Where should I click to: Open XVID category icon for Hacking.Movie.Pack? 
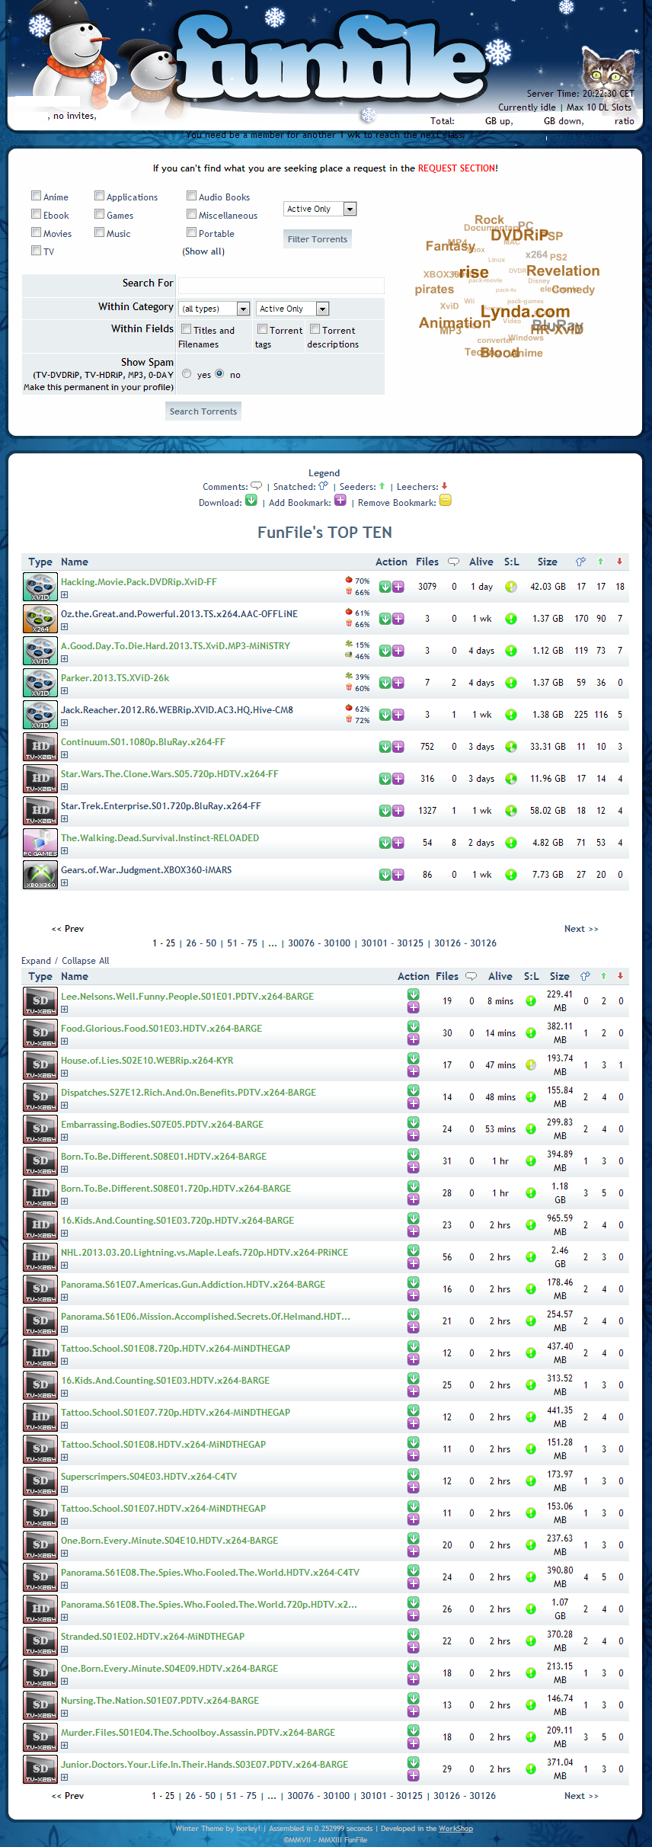tap(40, 587)
